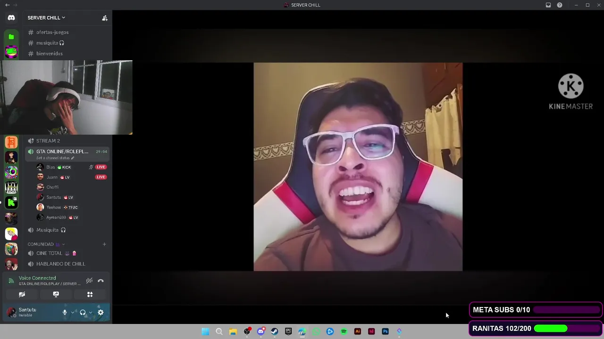This screenshot has height=339, width=604.
Task: Click share your screen button
Action: tap(56, 294)
